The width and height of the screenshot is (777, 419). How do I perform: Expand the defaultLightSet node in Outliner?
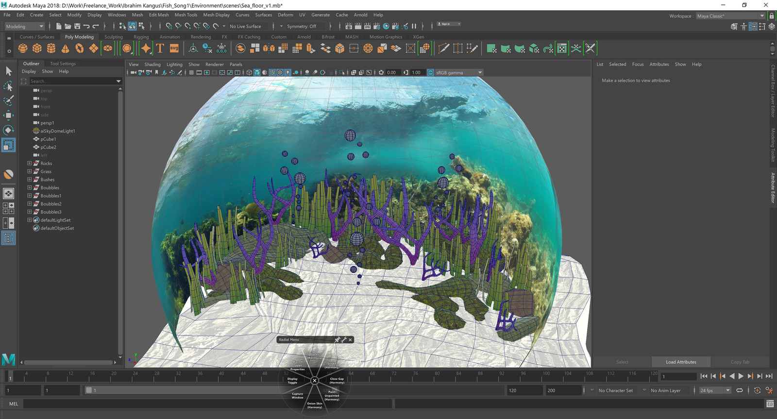(29, 220)
